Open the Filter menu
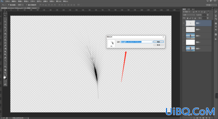The height and width of the screenshot is (119, 218). (x=45, y=1)
